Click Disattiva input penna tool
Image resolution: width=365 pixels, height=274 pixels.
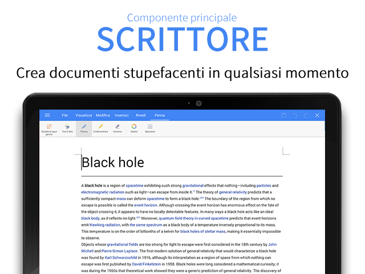pyautogui.click(x=49, y=129)
